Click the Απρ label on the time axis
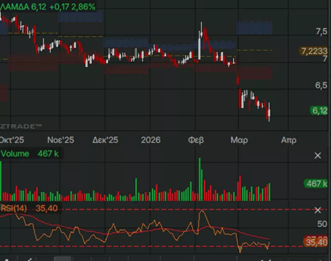The width and height of the screenshot is (331, 261). click(288, 140)
